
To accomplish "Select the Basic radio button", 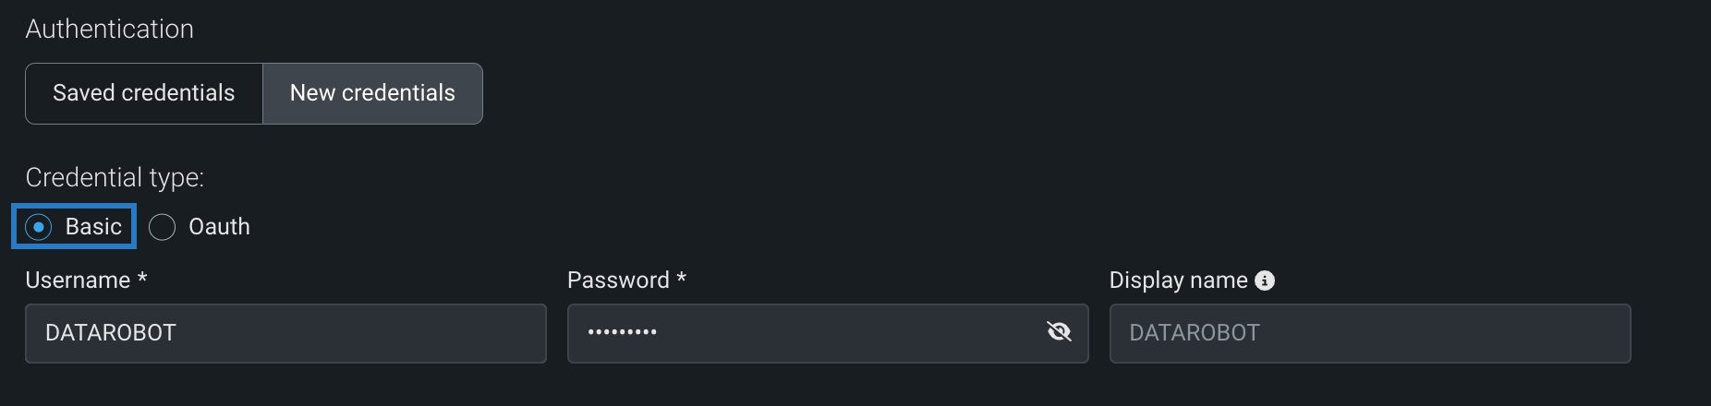I will pyautogui.click(x=39, y=227).
